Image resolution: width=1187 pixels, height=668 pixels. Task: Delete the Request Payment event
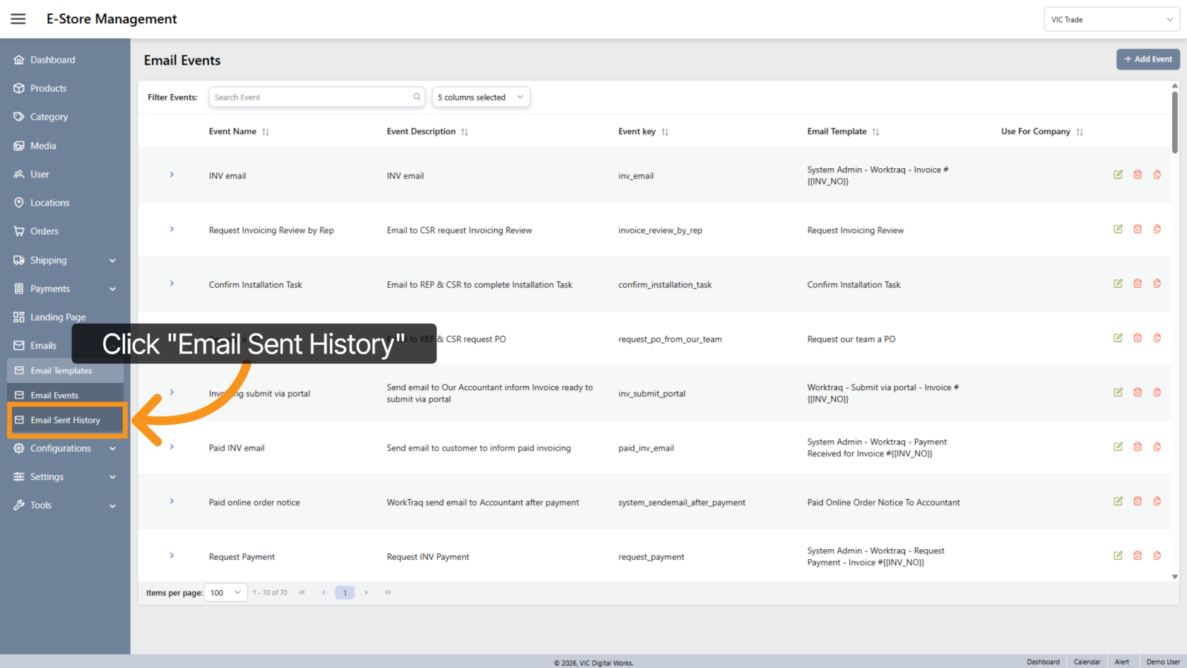(x=1138, y=556)
